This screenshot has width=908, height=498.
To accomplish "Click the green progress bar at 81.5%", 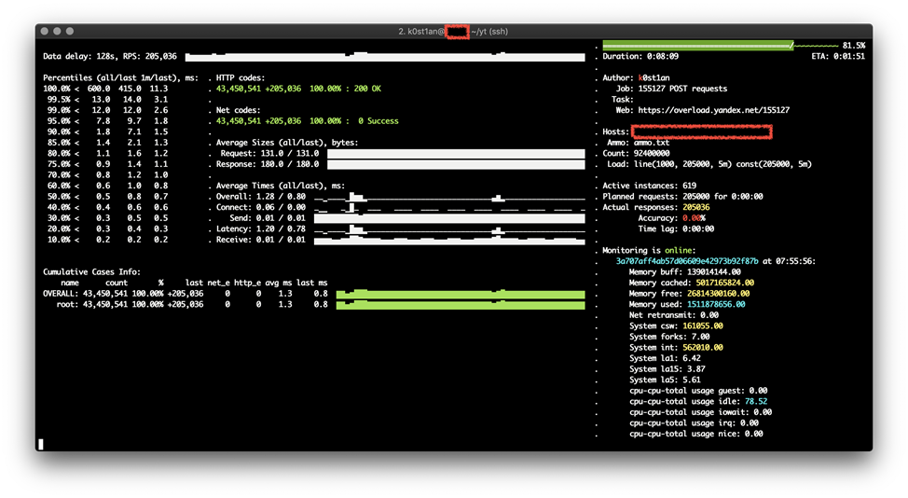I will point(698,45).
